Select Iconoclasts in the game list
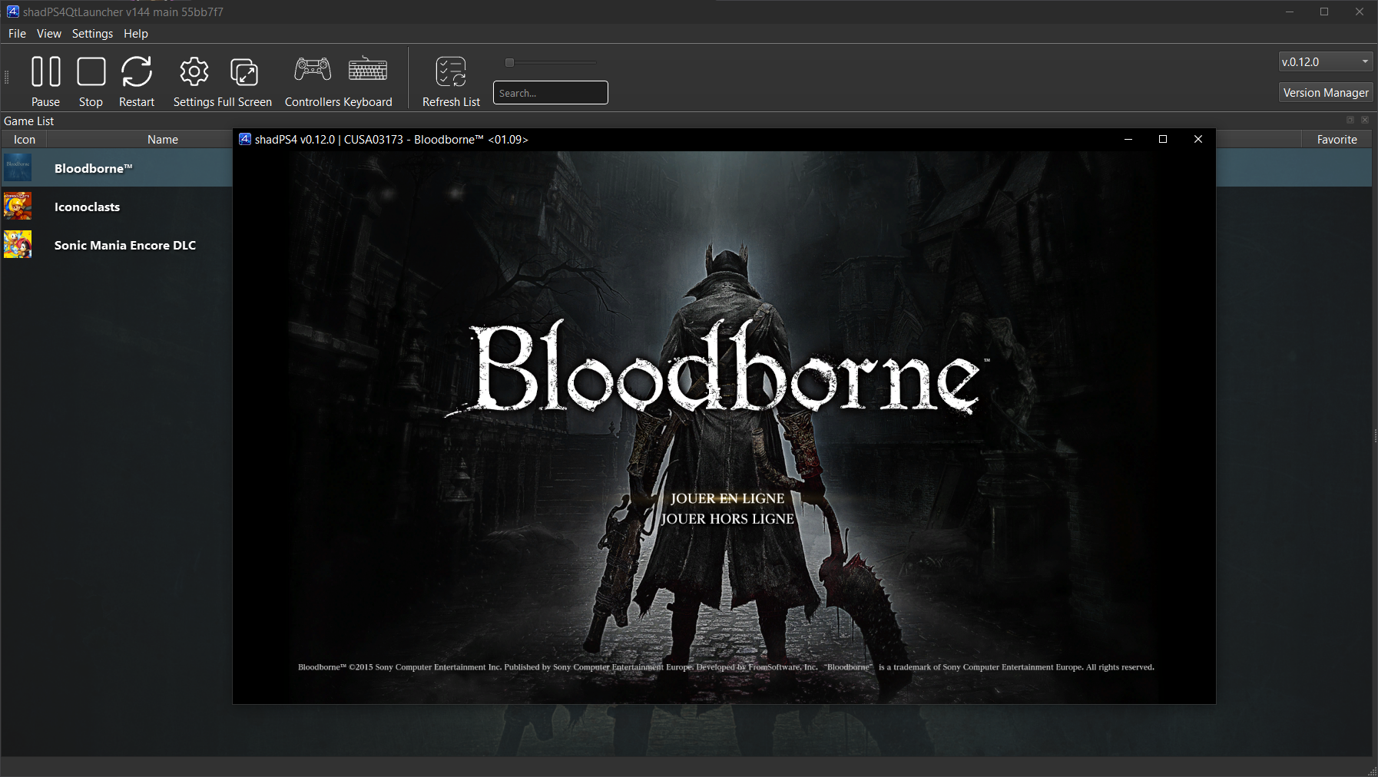1378x777 pixels. pyautogui.click(x=87, y=207)
